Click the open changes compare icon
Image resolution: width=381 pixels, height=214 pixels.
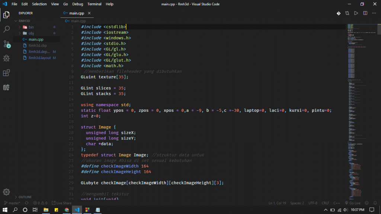coord(347,13)
